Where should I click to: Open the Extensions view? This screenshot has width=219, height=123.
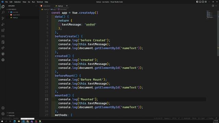click(3, 30)
